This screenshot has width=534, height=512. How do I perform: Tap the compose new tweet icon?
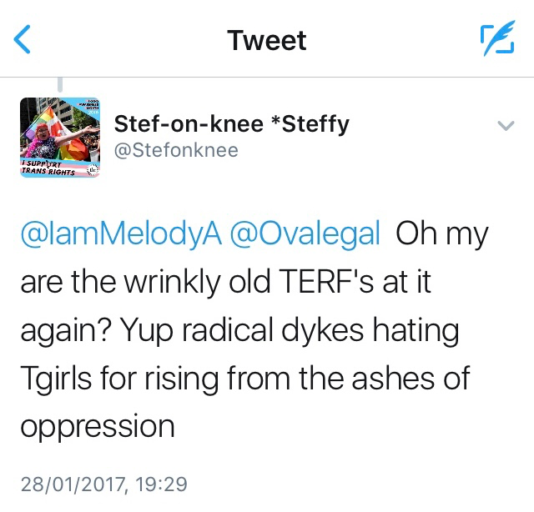pyautogui.click(x=496, y=40)
